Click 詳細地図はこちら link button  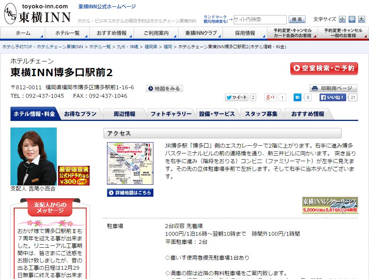point(130,192)
